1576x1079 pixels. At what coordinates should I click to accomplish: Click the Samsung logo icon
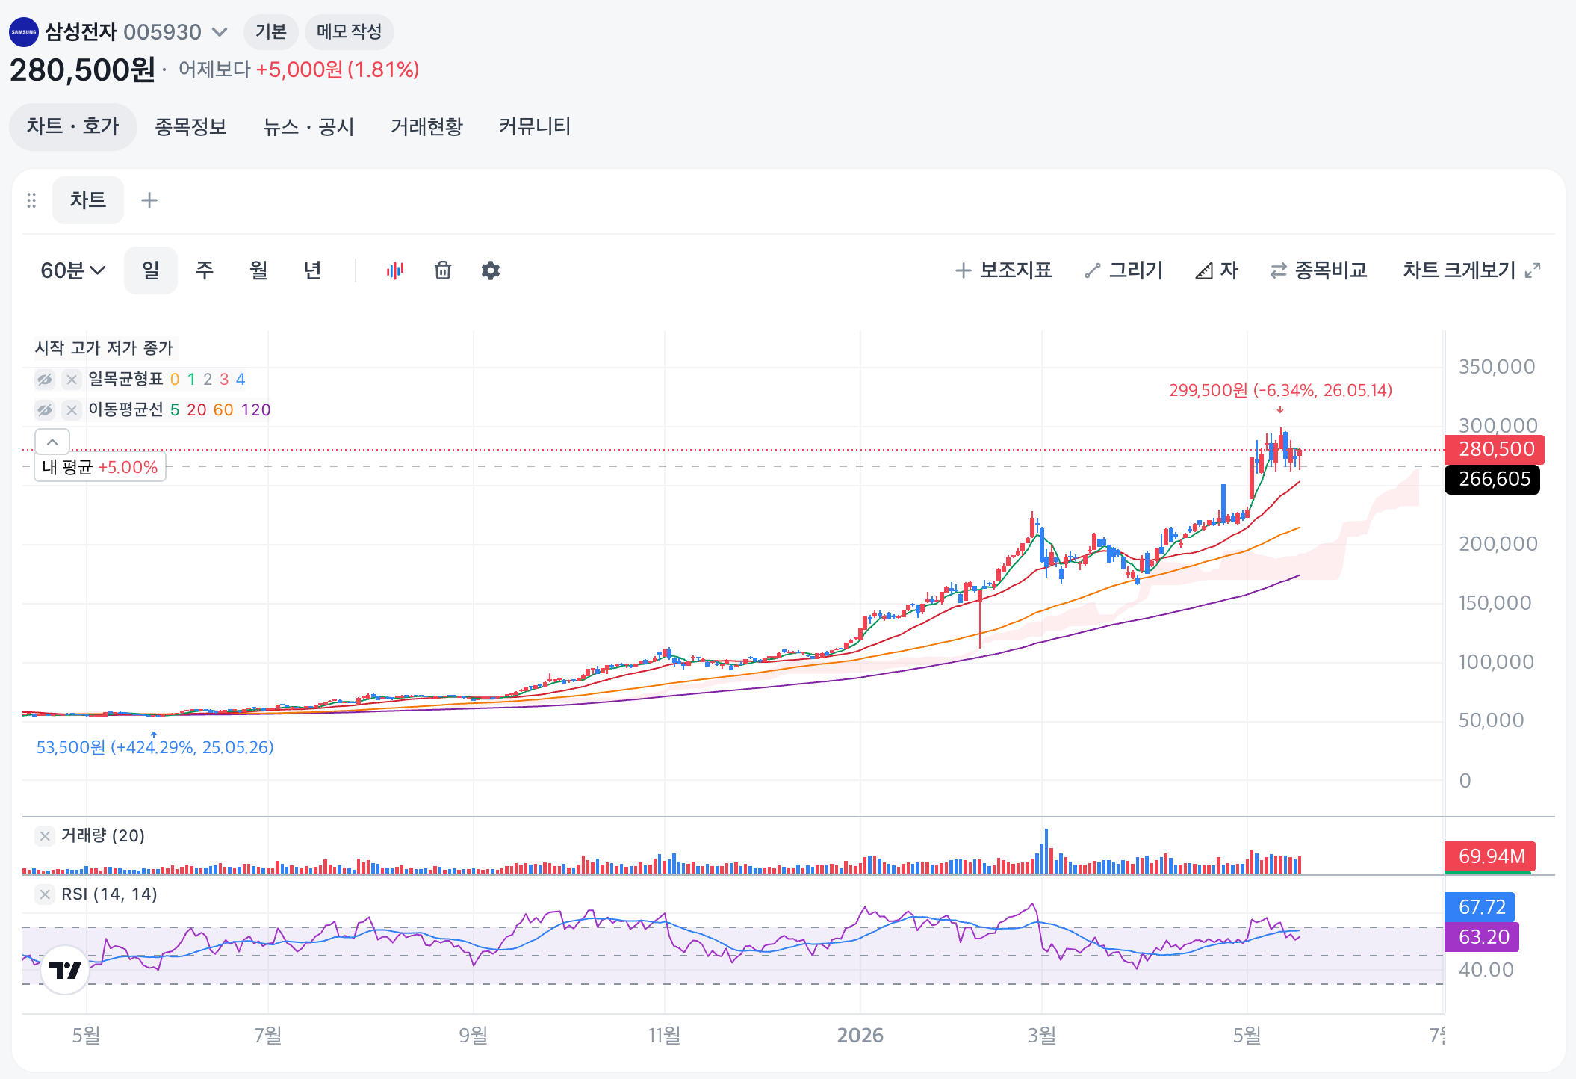tap(24, 32)
